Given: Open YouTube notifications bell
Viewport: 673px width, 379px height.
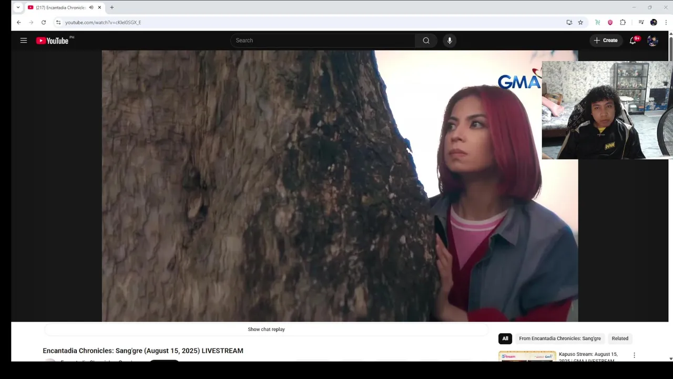Looking at the screenshot, I should coord(633,41).
